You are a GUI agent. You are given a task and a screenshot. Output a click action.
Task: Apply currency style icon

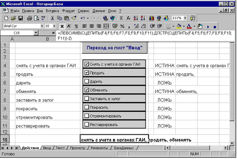pyautogui.click(x=115, y=26)
